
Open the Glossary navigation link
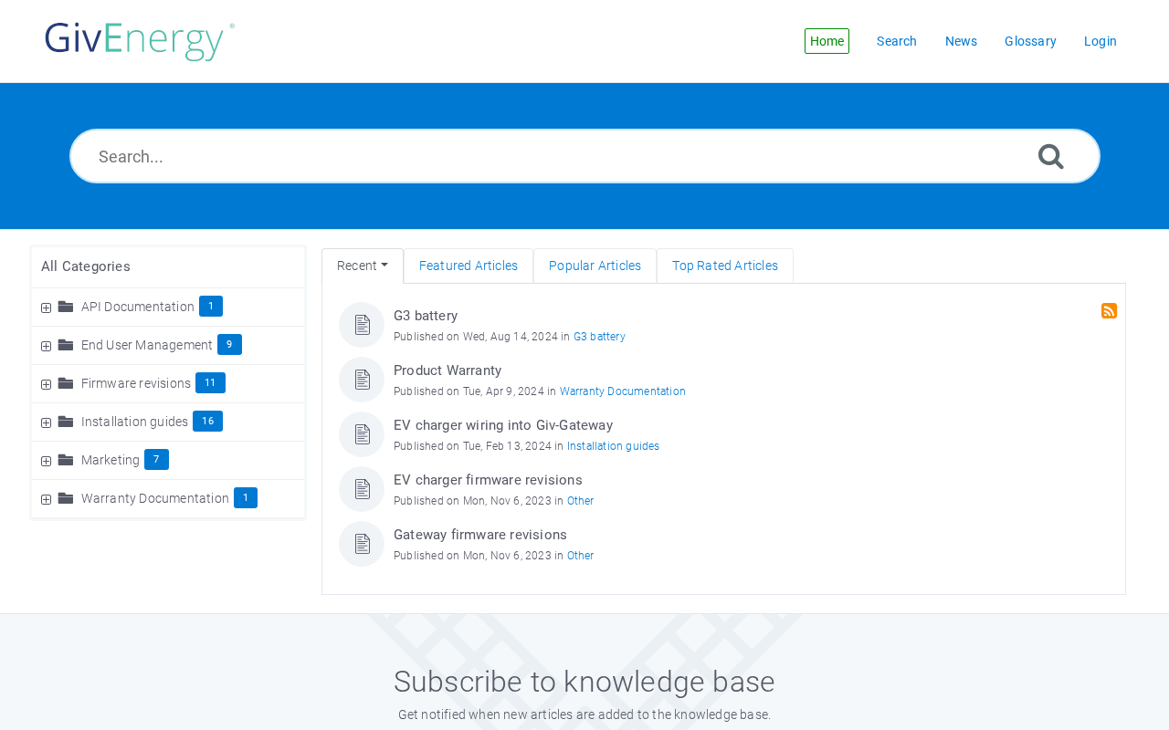[x=1030, y=41]
